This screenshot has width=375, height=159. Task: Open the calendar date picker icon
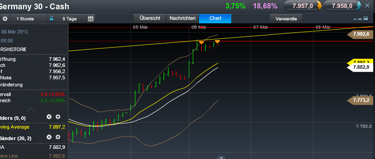90,18
